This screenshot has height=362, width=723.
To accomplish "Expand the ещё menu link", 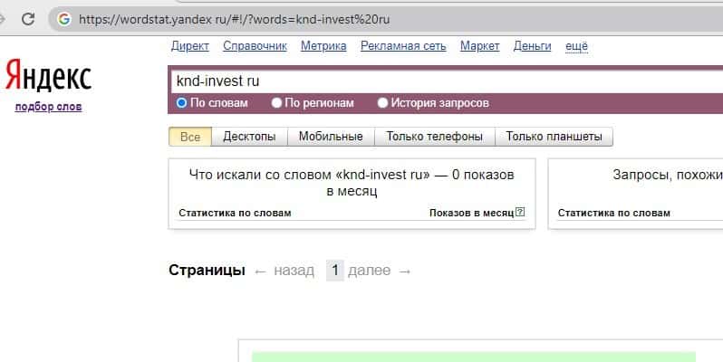I will (576, 46).
